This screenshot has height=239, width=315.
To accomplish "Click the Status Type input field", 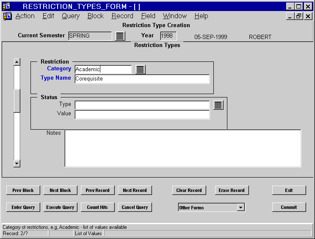I will 142,105.
